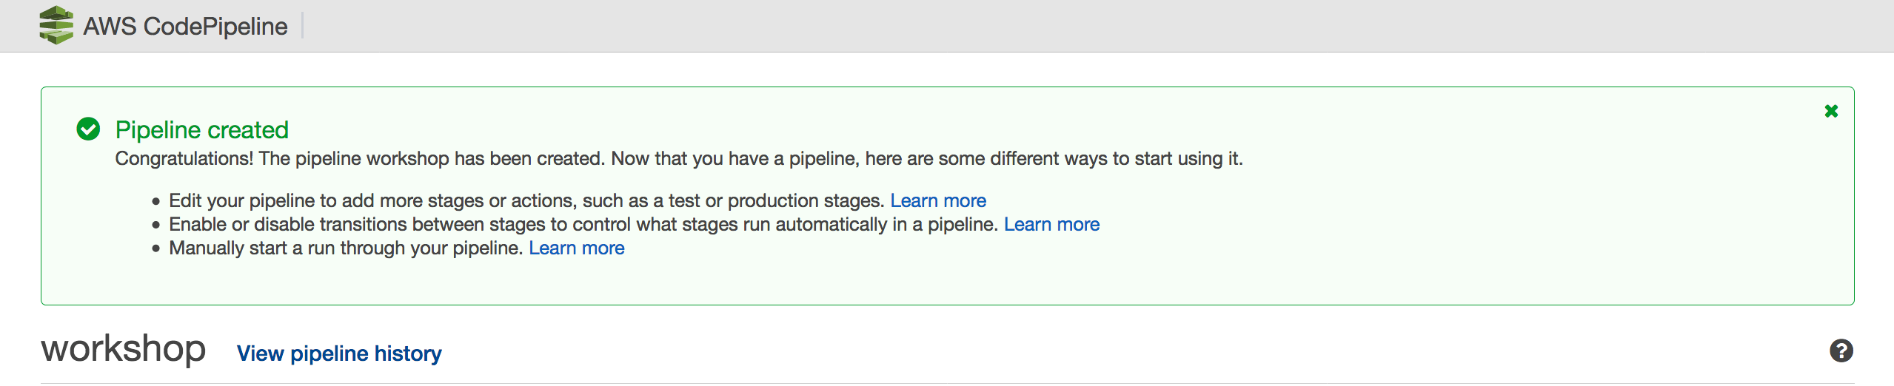This screenshot has height=386, width=1894.
Task: Click the bullet dot before 'Manually start'
Action: pyautogui.click(x=155, y=248)
